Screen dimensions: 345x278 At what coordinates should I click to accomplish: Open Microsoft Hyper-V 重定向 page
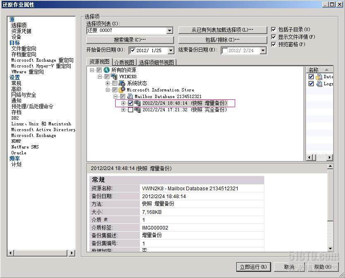pyautogui.click(x=41, y=66)
